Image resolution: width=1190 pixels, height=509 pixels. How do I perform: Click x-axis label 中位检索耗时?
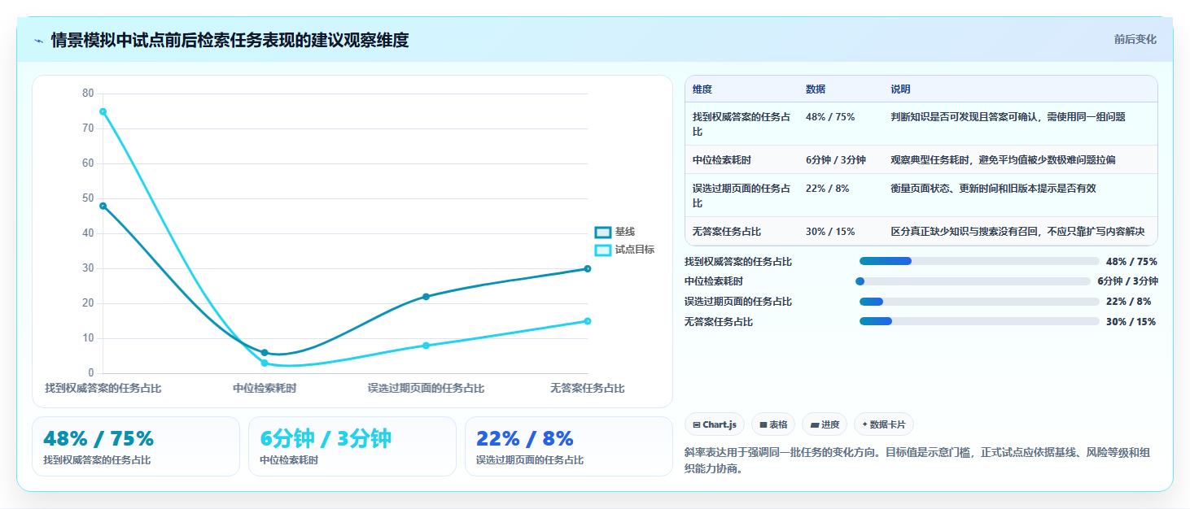265,389
